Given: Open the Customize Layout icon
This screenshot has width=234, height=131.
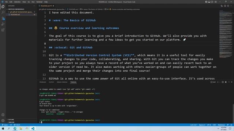Looking at the screenshot, I should point(215,2).
